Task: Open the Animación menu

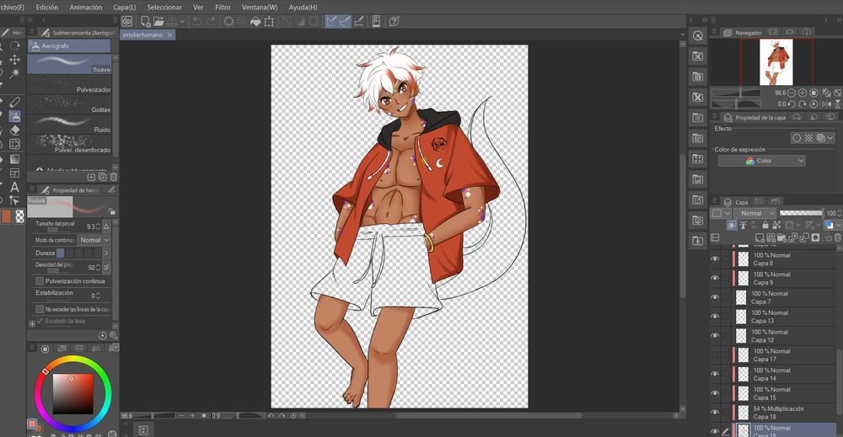Action: (x=85, y=8)
